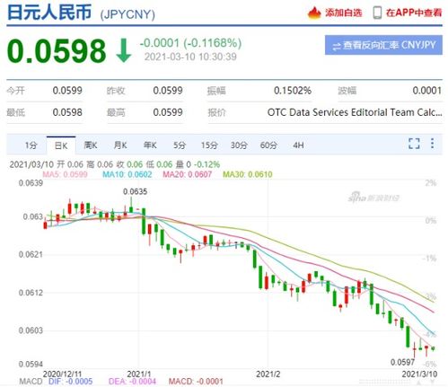Click the 2021/03/10 OHLC summary line
This screenshot has width=448, height=387.
115,164
